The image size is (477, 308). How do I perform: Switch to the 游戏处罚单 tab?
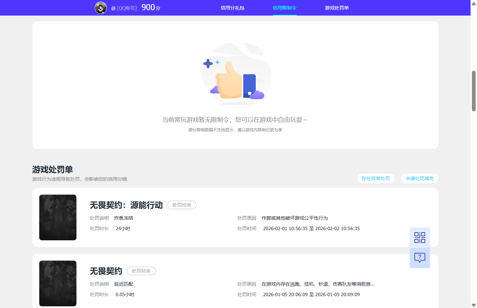pyautogui.click(x=337, y=7)
